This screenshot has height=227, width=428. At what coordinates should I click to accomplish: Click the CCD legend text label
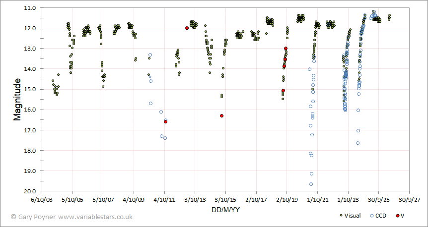381,216
